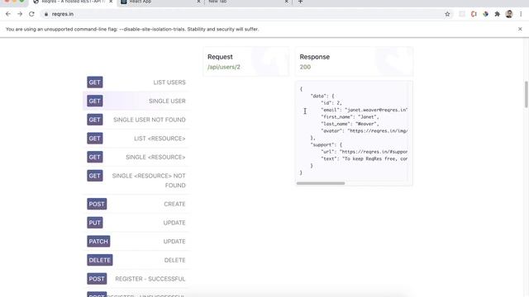The height and width of the screenshot is (297, 529).
Task: Reload the reqres.in page
Action: click(31, 14)
